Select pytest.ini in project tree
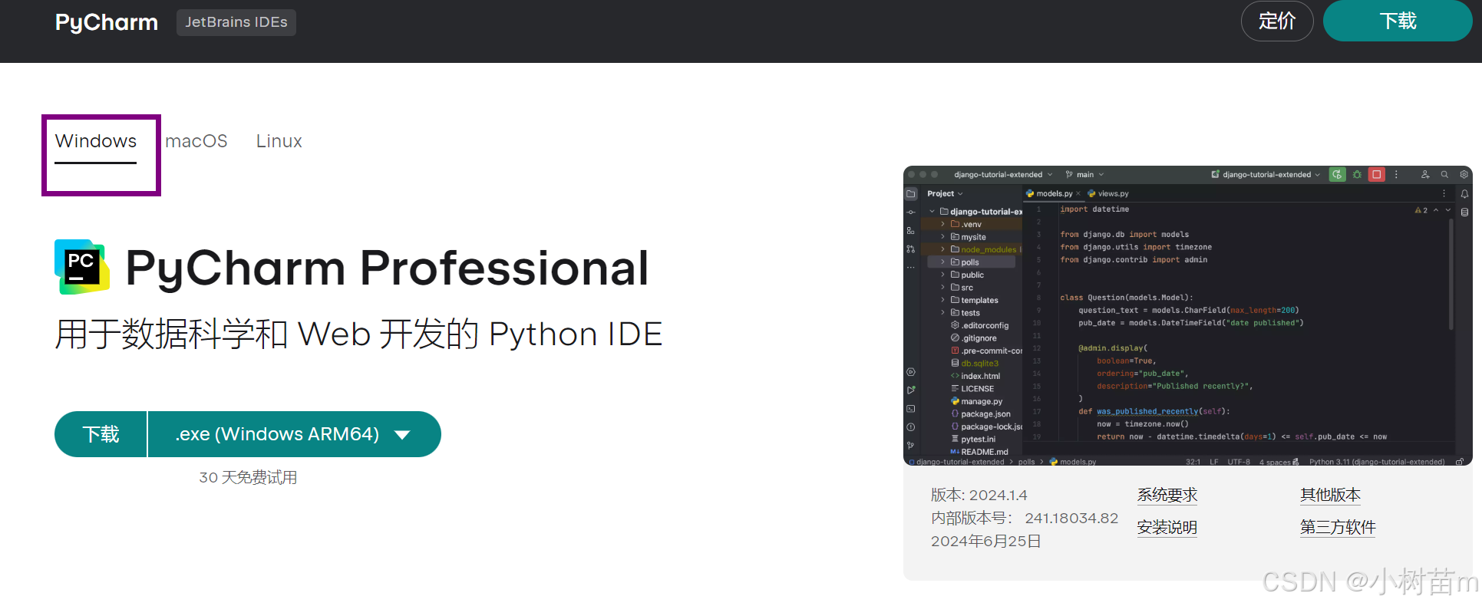 [x=973, y=440]
